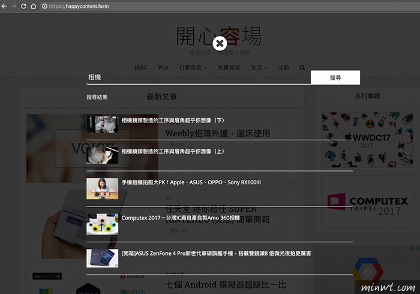Image resolution: width=420 pixels, height=294 pixels.
Task: Click thumbnail of lens manufacturing part 上
Action: (x=103, y=155)
